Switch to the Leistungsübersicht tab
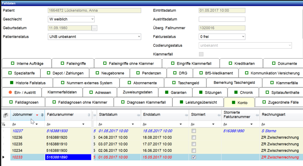The width and height of the screenshot is (303, 166). [x=198, y=102]
